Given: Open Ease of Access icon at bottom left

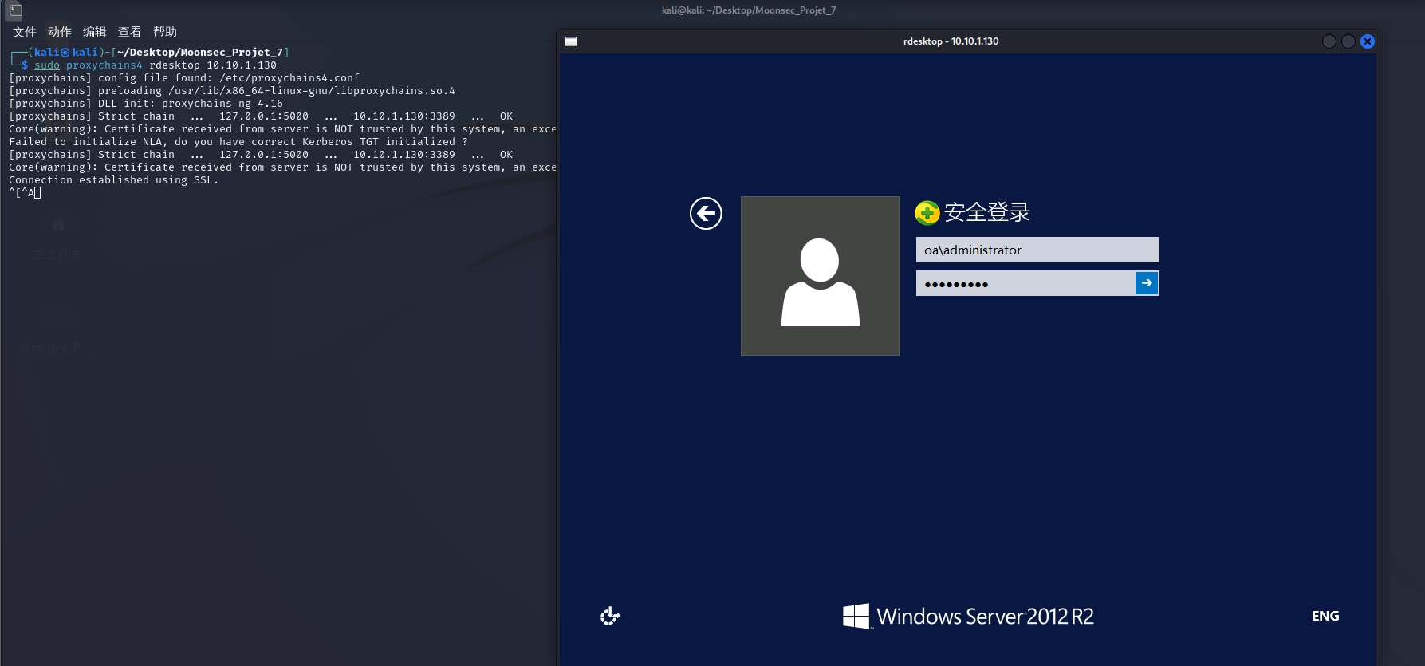Looking at the screenshot, I should (x=610, y=616).
